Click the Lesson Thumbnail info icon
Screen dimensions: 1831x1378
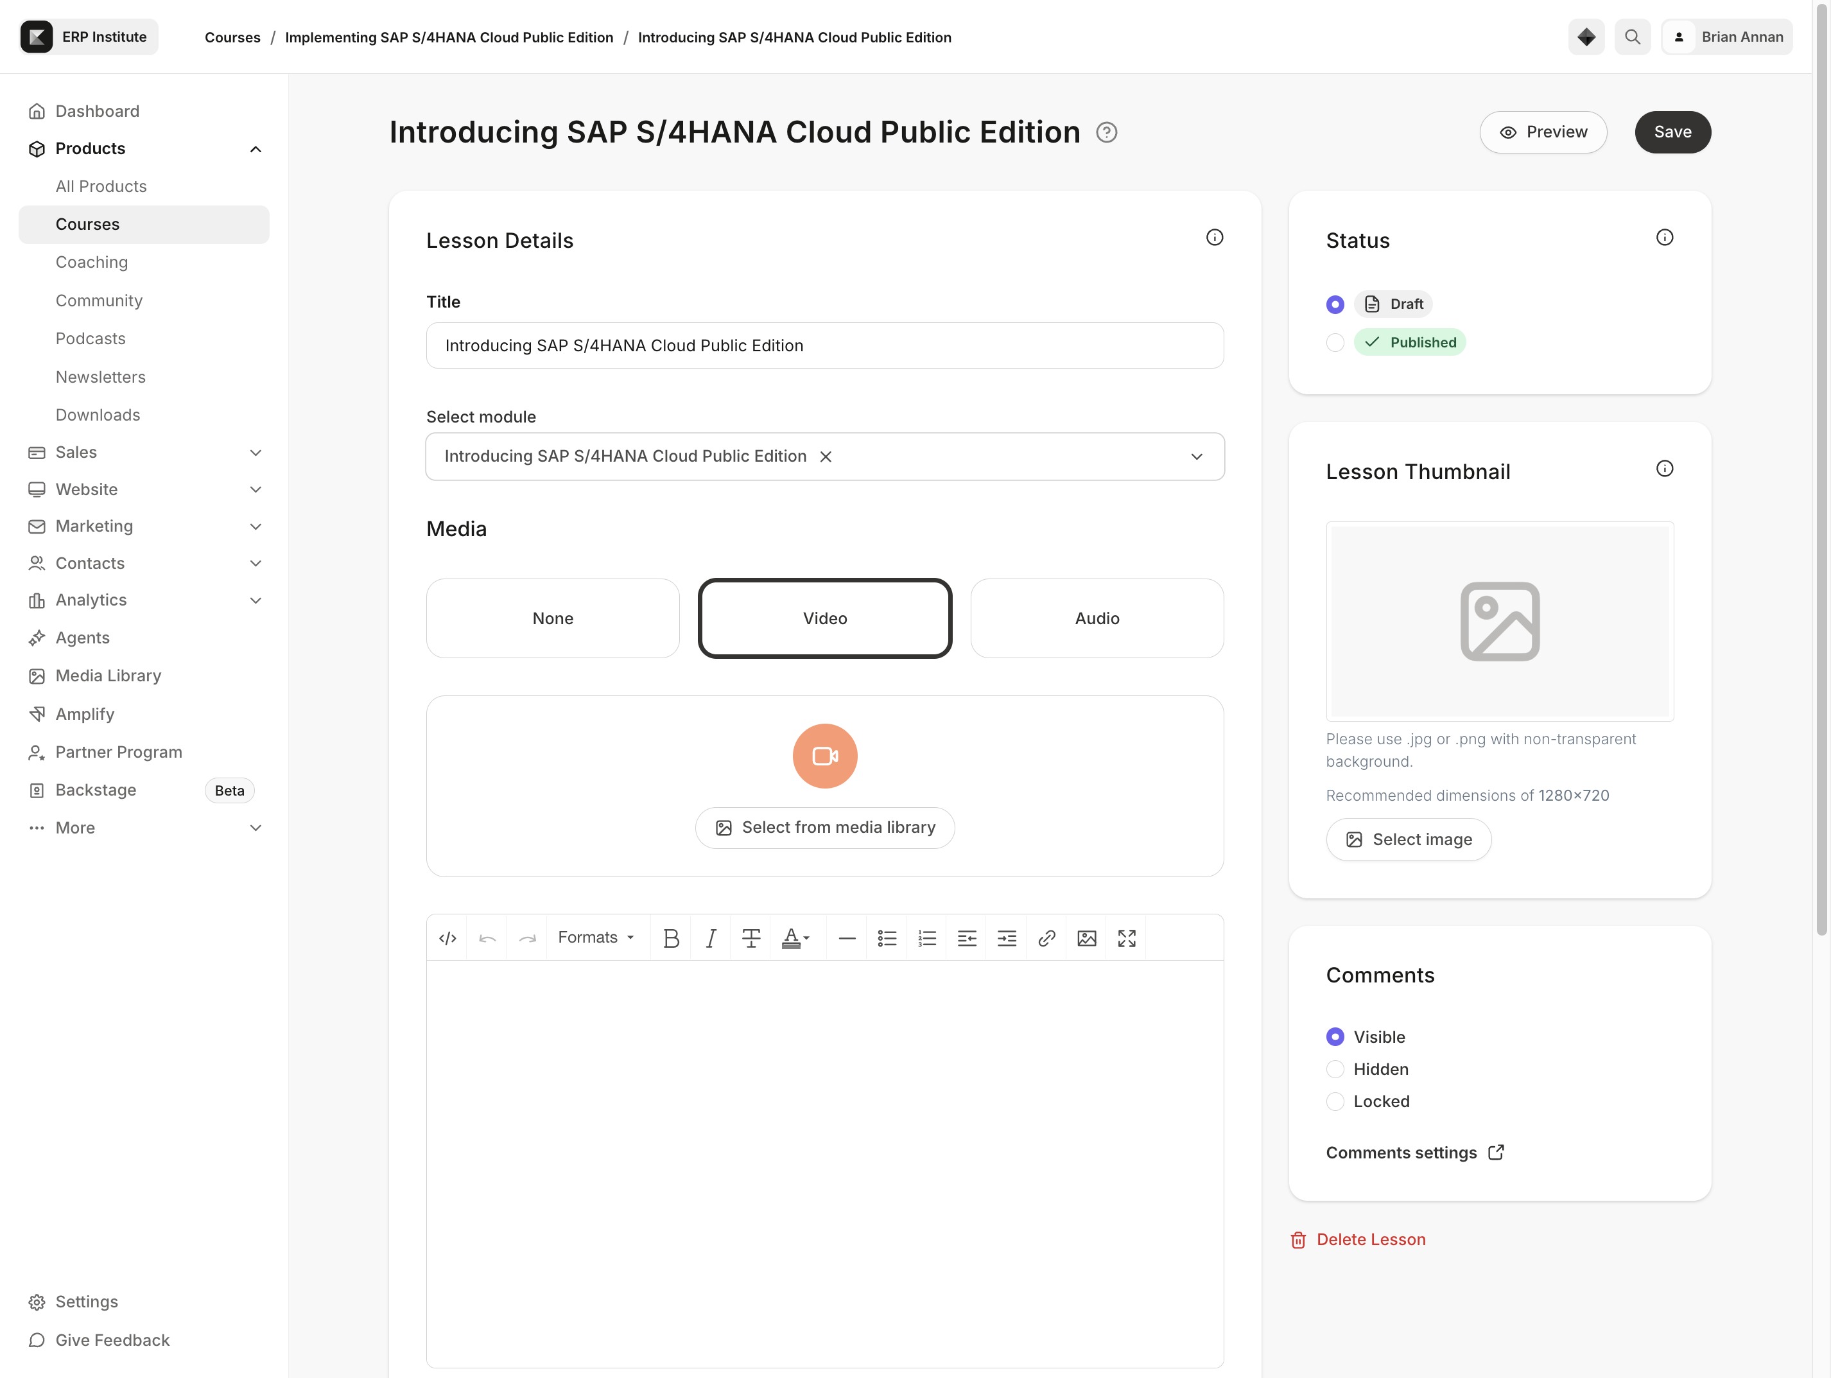(x=1665, y=469)
